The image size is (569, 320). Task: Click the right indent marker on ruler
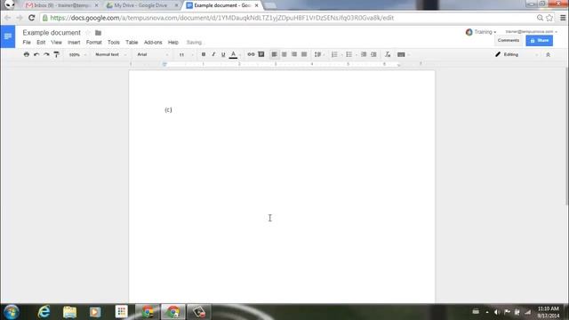[398, 65]
